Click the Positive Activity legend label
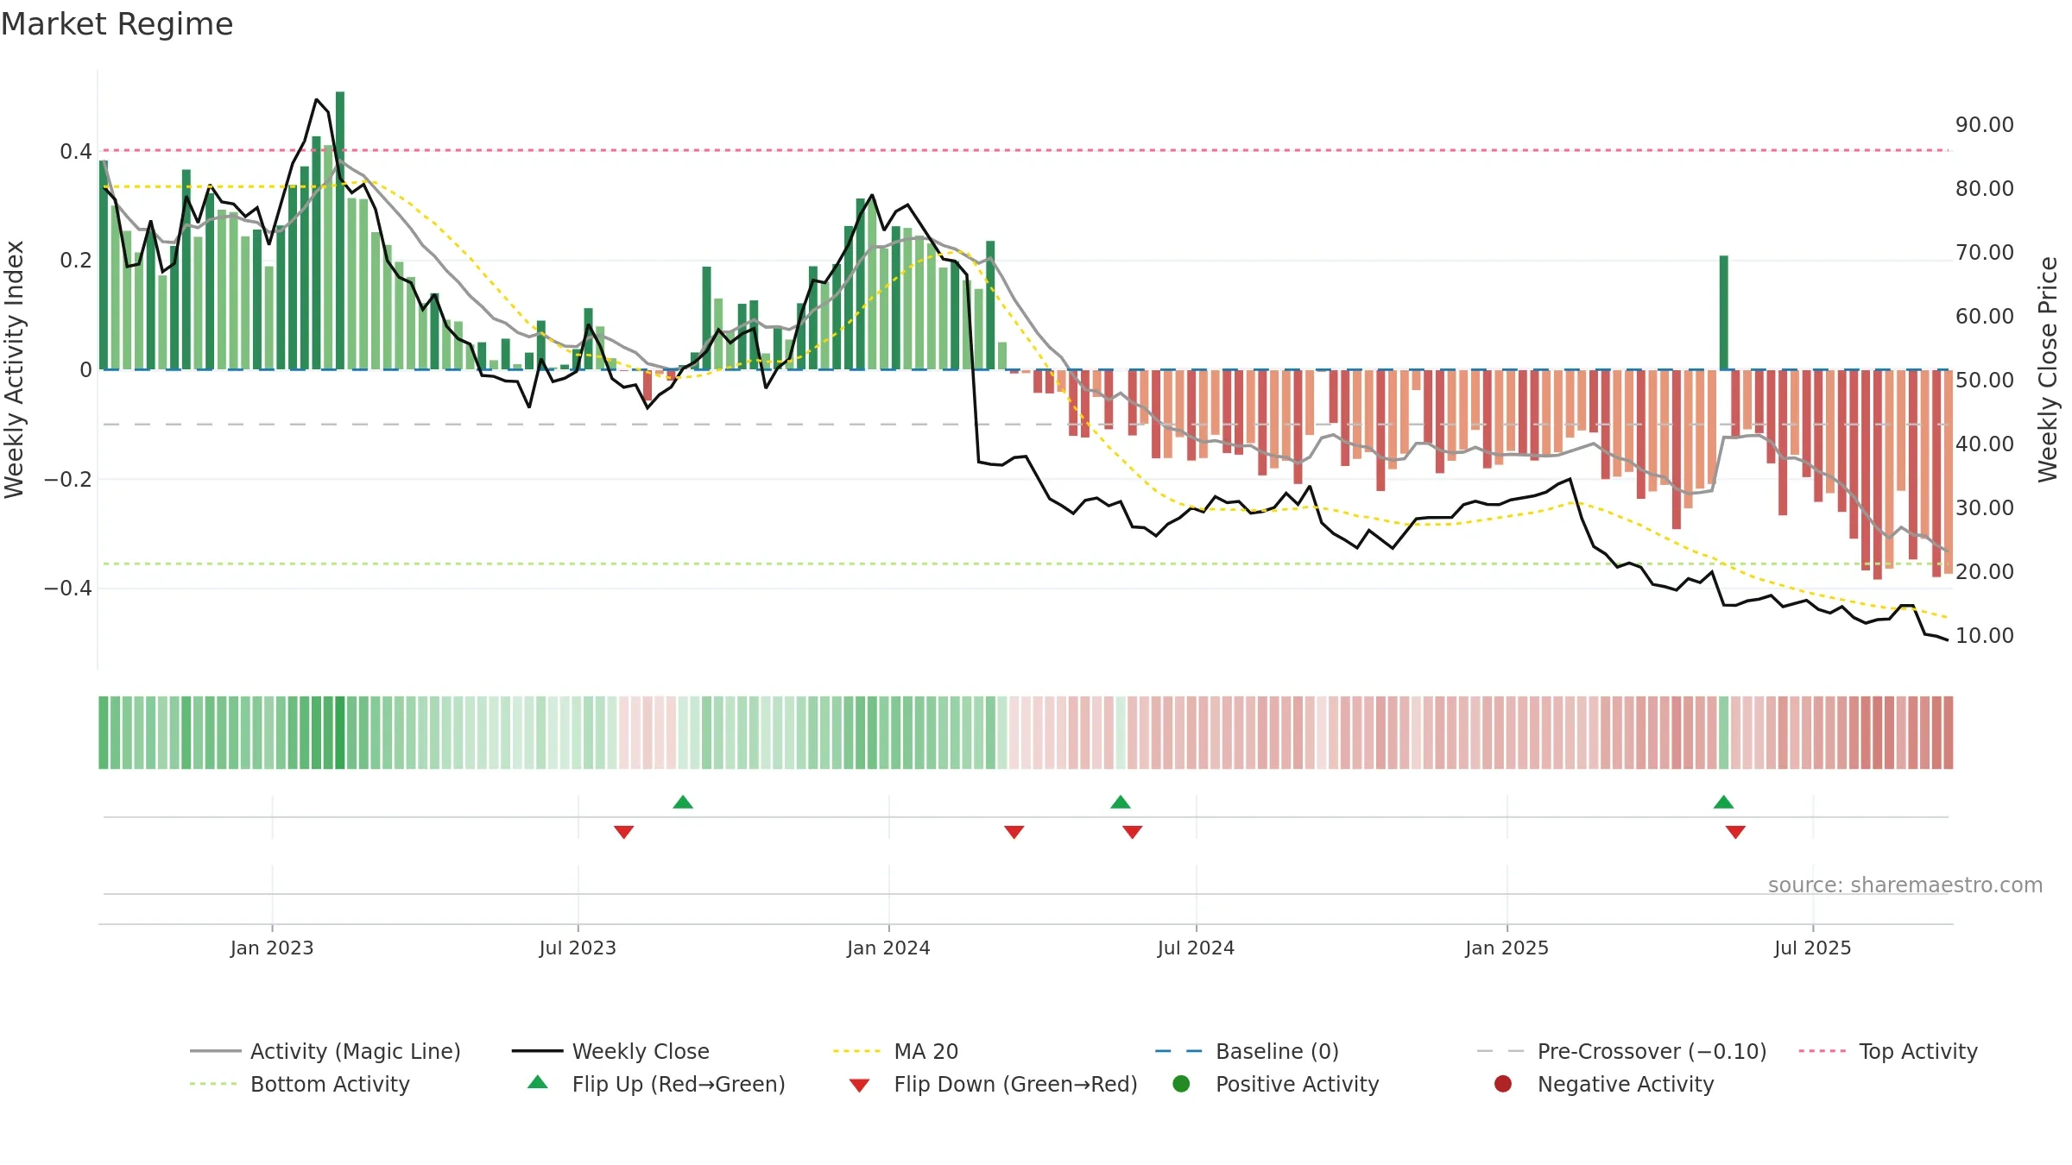The height and width of the screenshot is (1165, 2072). click(x=1297, y=1084)
